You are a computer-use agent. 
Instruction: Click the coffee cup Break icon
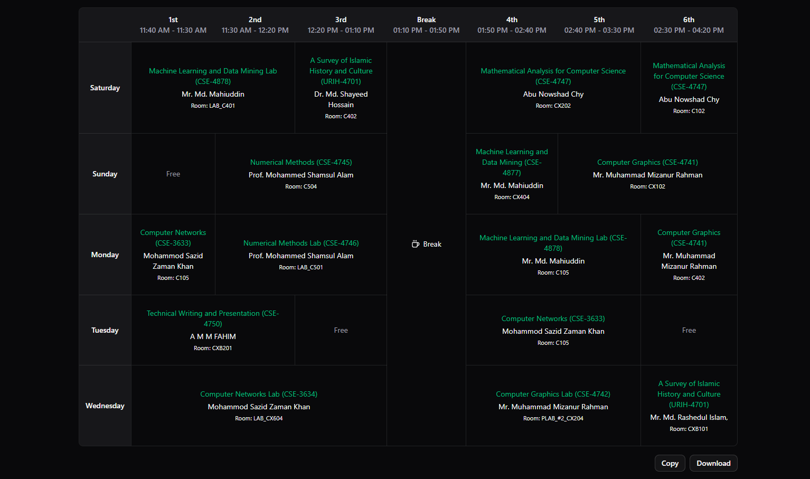coord(416,244)
